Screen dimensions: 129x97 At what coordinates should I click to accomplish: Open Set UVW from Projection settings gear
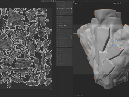[x=71, y=8]
